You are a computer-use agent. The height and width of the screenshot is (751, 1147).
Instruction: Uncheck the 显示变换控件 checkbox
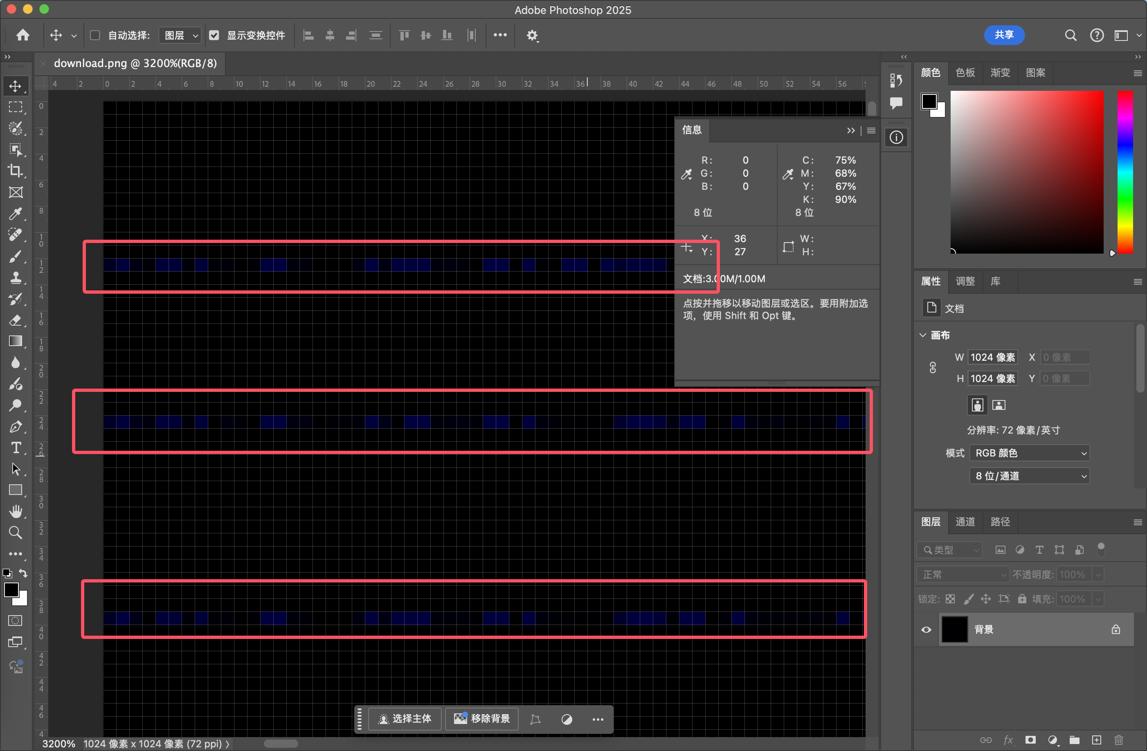214,35
